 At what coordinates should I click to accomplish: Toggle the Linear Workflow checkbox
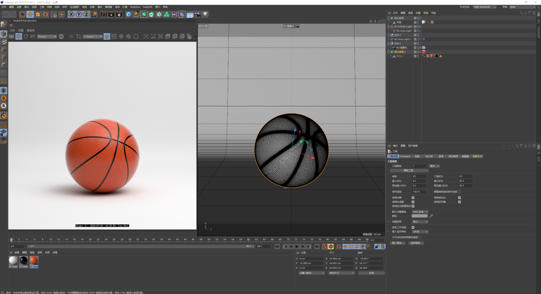[413, 227]
